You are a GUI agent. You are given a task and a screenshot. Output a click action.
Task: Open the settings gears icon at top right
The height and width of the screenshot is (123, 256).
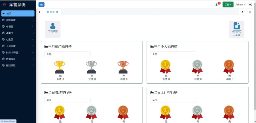[x=250, y=4]
